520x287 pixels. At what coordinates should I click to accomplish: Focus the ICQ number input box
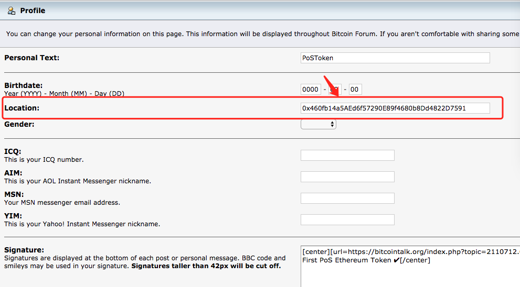pyautogui.click(x=347, y=156)
